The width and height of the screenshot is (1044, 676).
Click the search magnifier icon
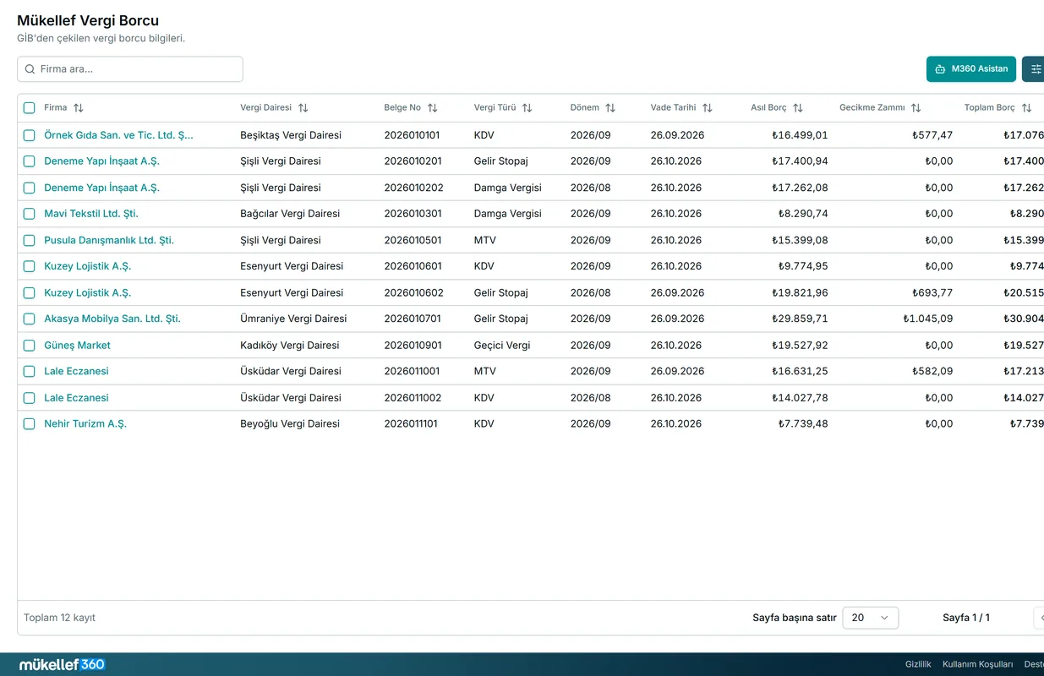point(30,69)
